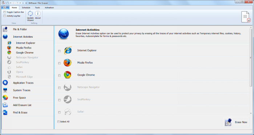
Task: Open Add Erasure List
Action: (x=28, y=105)
